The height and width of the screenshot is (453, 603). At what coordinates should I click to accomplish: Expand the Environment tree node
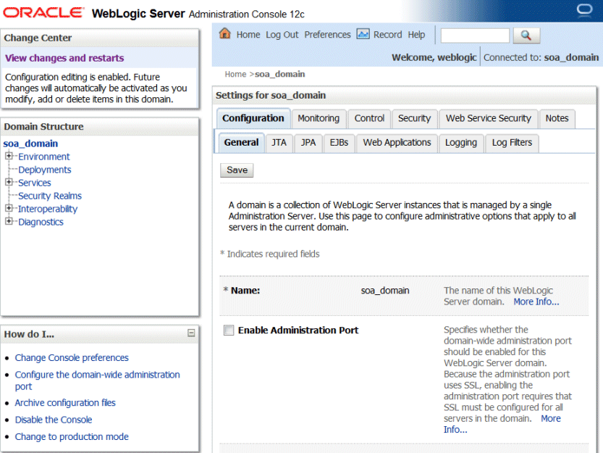[9, 156]
